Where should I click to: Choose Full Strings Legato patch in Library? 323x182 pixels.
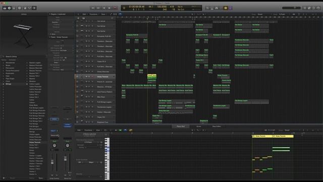click(x=36, y=108)
